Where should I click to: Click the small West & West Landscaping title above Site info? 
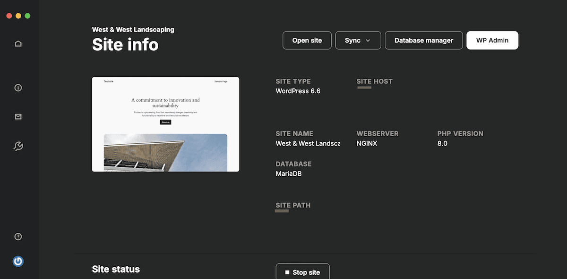(133, 30)
